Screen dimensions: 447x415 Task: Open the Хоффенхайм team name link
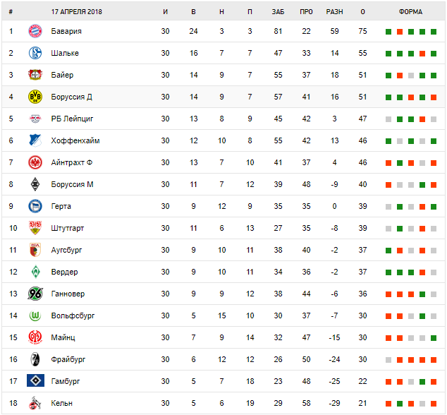tap(75, 140)
